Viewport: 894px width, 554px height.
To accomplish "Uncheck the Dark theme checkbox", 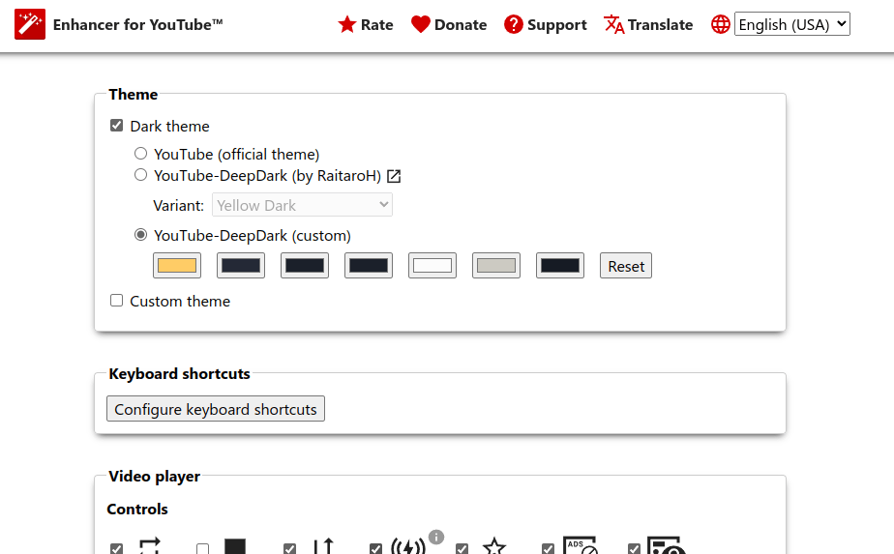I will (x=117, y=126).
